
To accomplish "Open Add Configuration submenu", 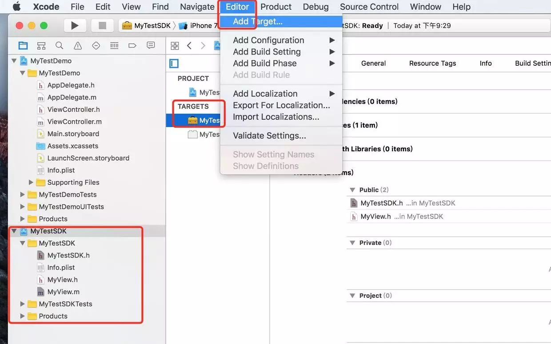I will 281,40.
